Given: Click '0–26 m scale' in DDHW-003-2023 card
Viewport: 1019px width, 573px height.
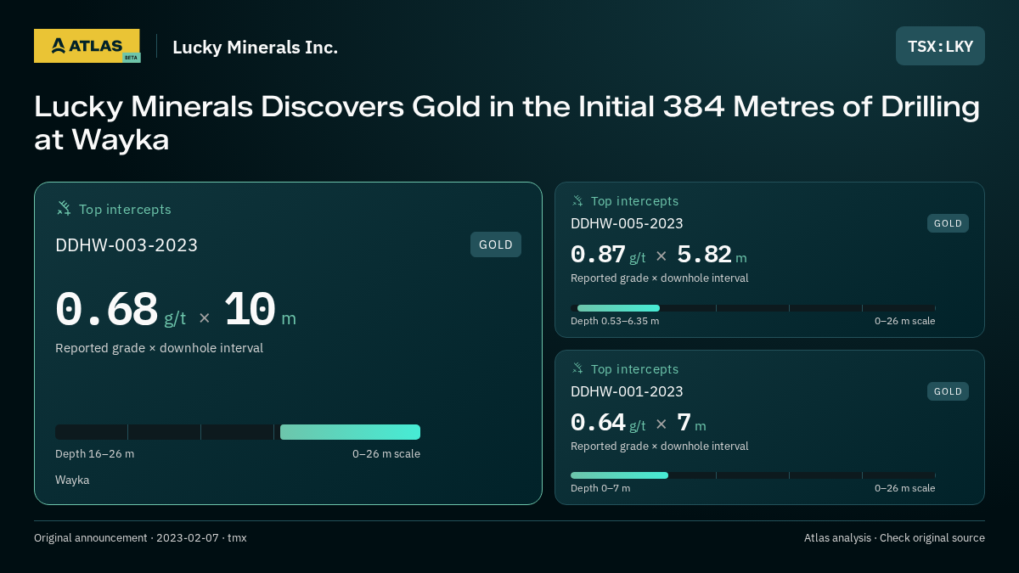Looking at the screenshot, I should click(386, 453).
